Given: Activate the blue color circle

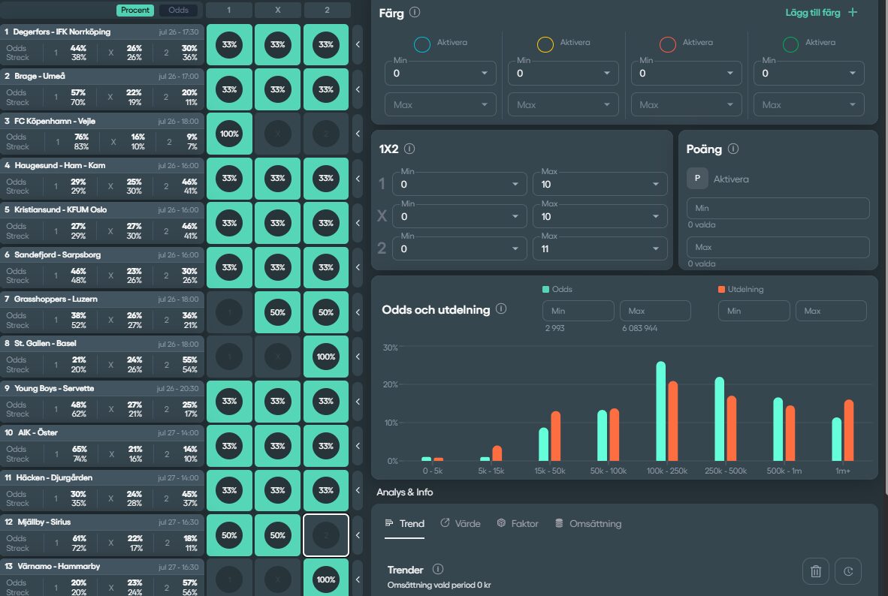Looking at the screenshot, I should point(423,45).
